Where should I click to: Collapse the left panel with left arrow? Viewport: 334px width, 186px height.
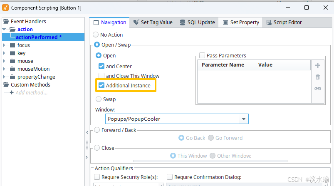(x=87, y=132)
